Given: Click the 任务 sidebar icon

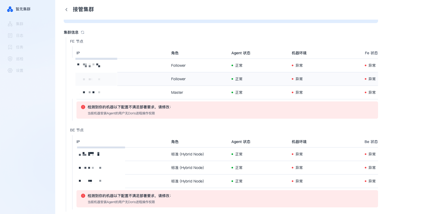Looking at the screenshot, I should pos(10,47).
